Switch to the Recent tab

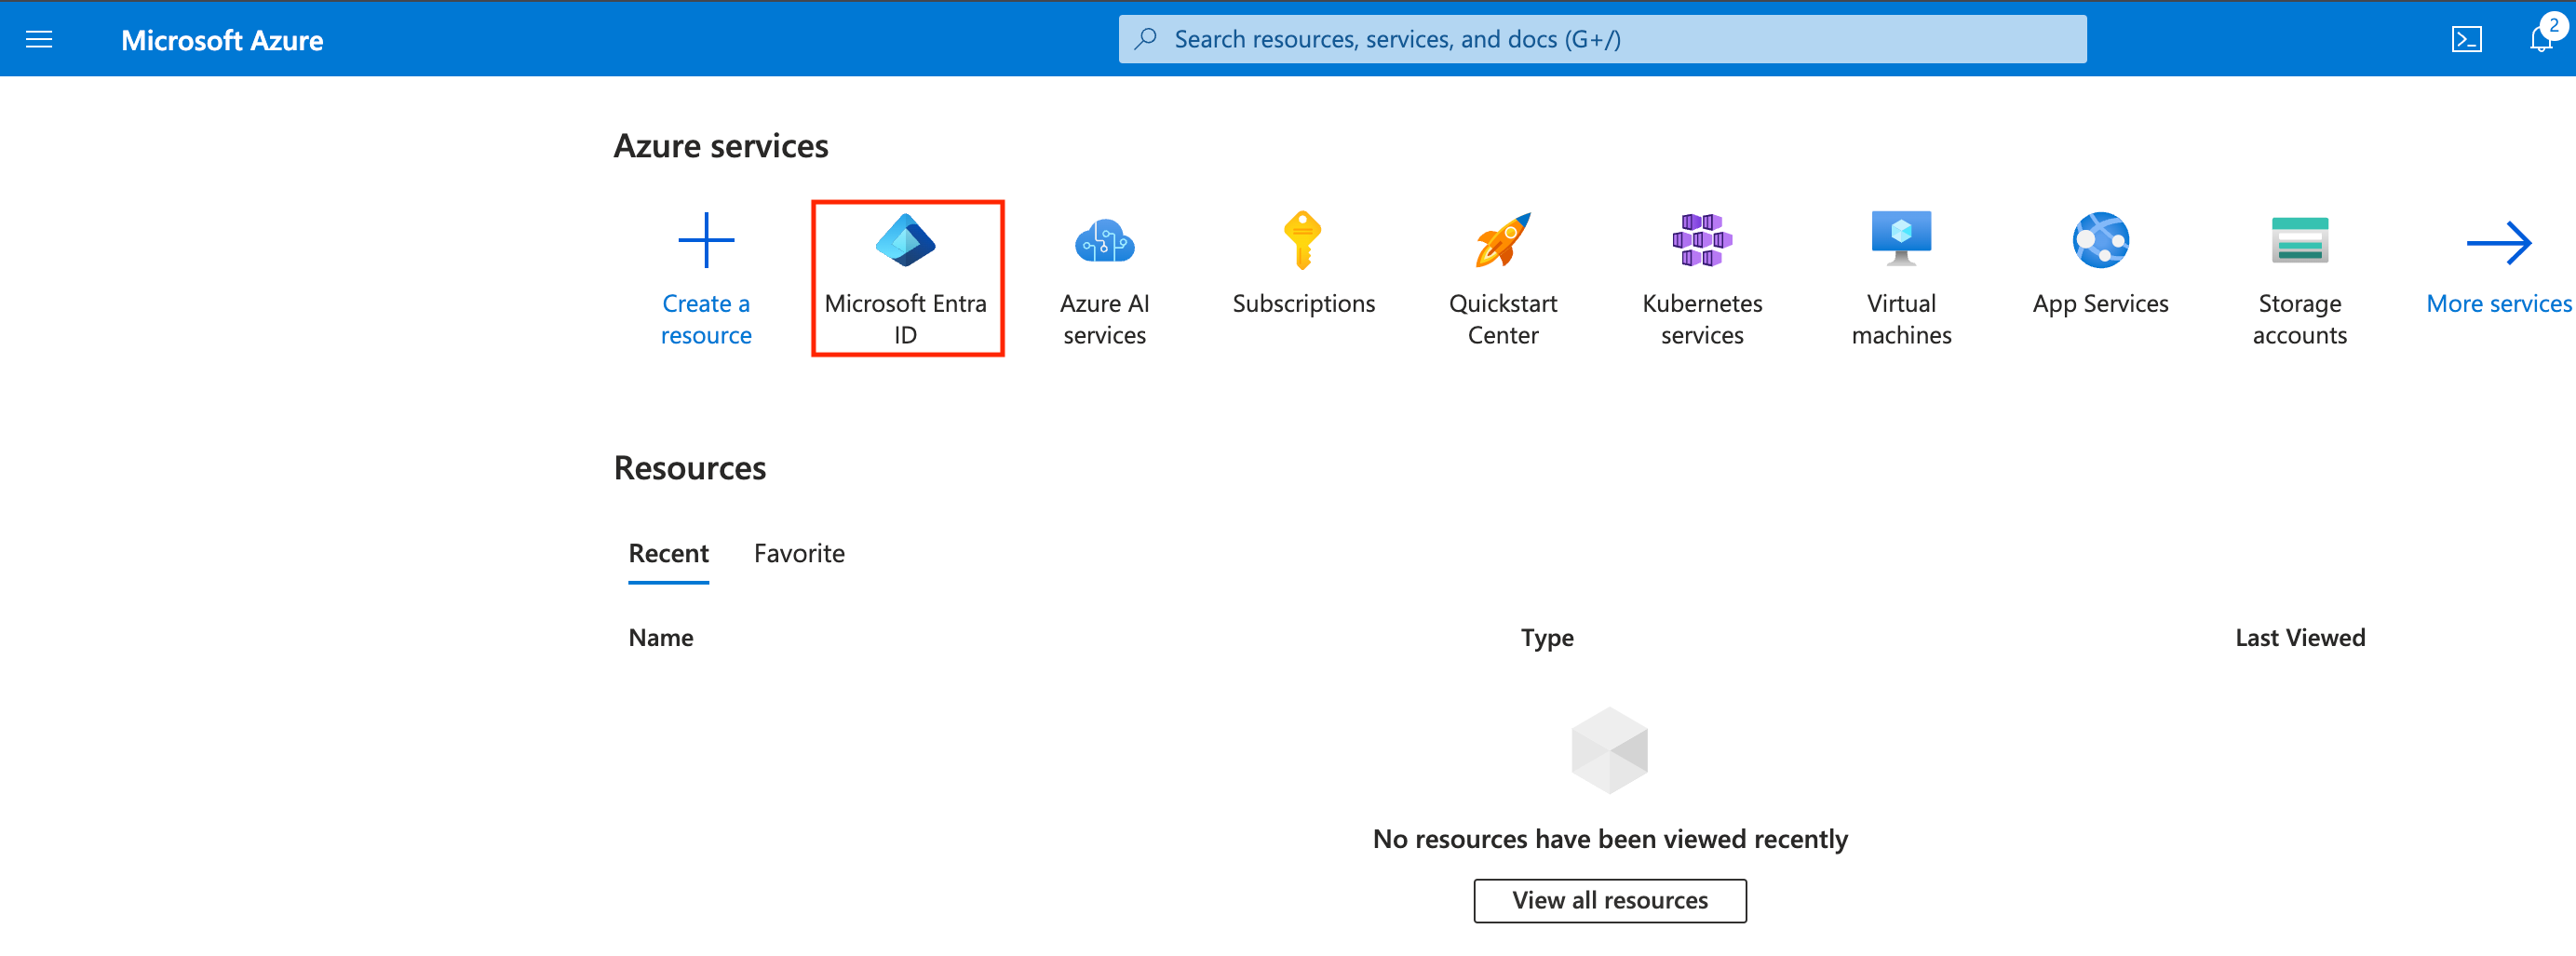668,553
